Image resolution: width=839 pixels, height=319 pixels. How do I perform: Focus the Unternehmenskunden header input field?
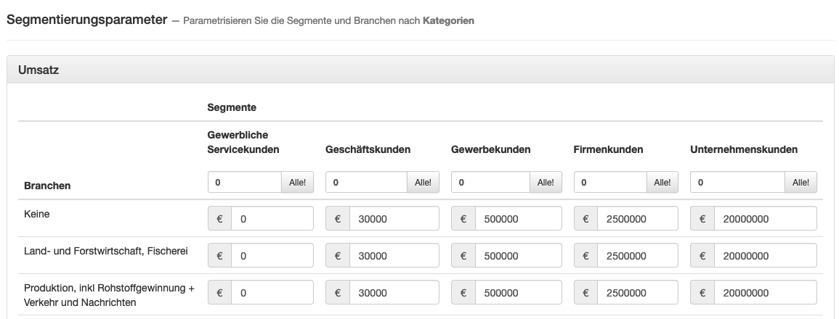(x=738, y=182)
